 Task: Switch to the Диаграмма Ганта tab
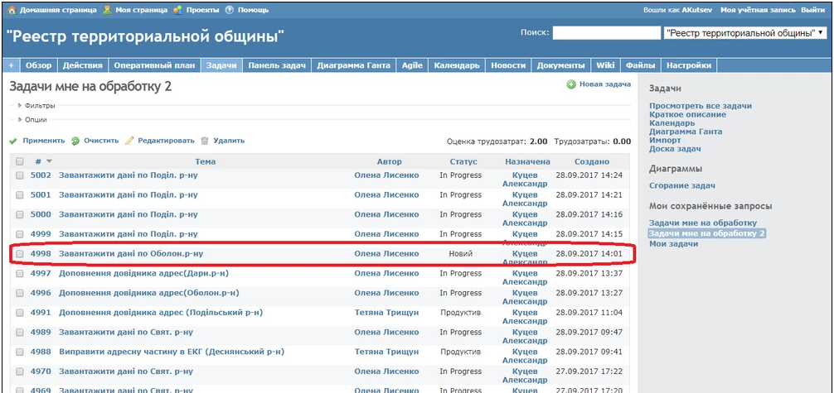tap(353, 65)
